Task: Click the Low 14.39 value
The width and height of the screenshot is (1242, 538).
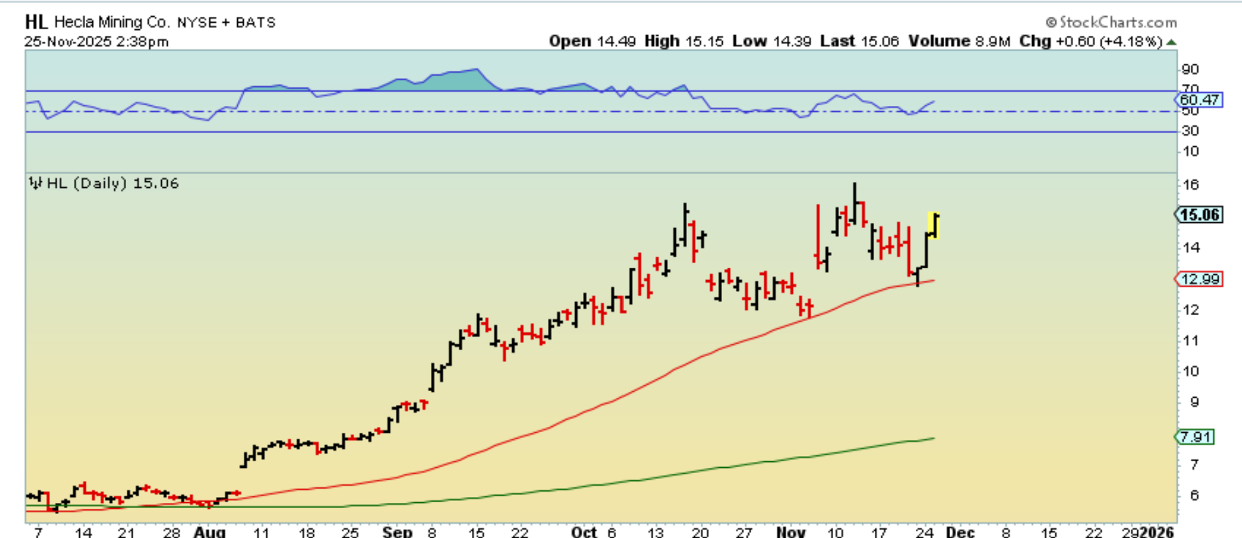Action: tap(771, 42)
